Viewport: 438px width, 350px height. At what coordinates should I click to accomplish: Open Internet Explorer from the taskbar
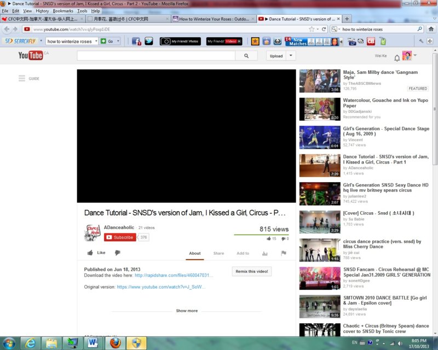(31, 342)
